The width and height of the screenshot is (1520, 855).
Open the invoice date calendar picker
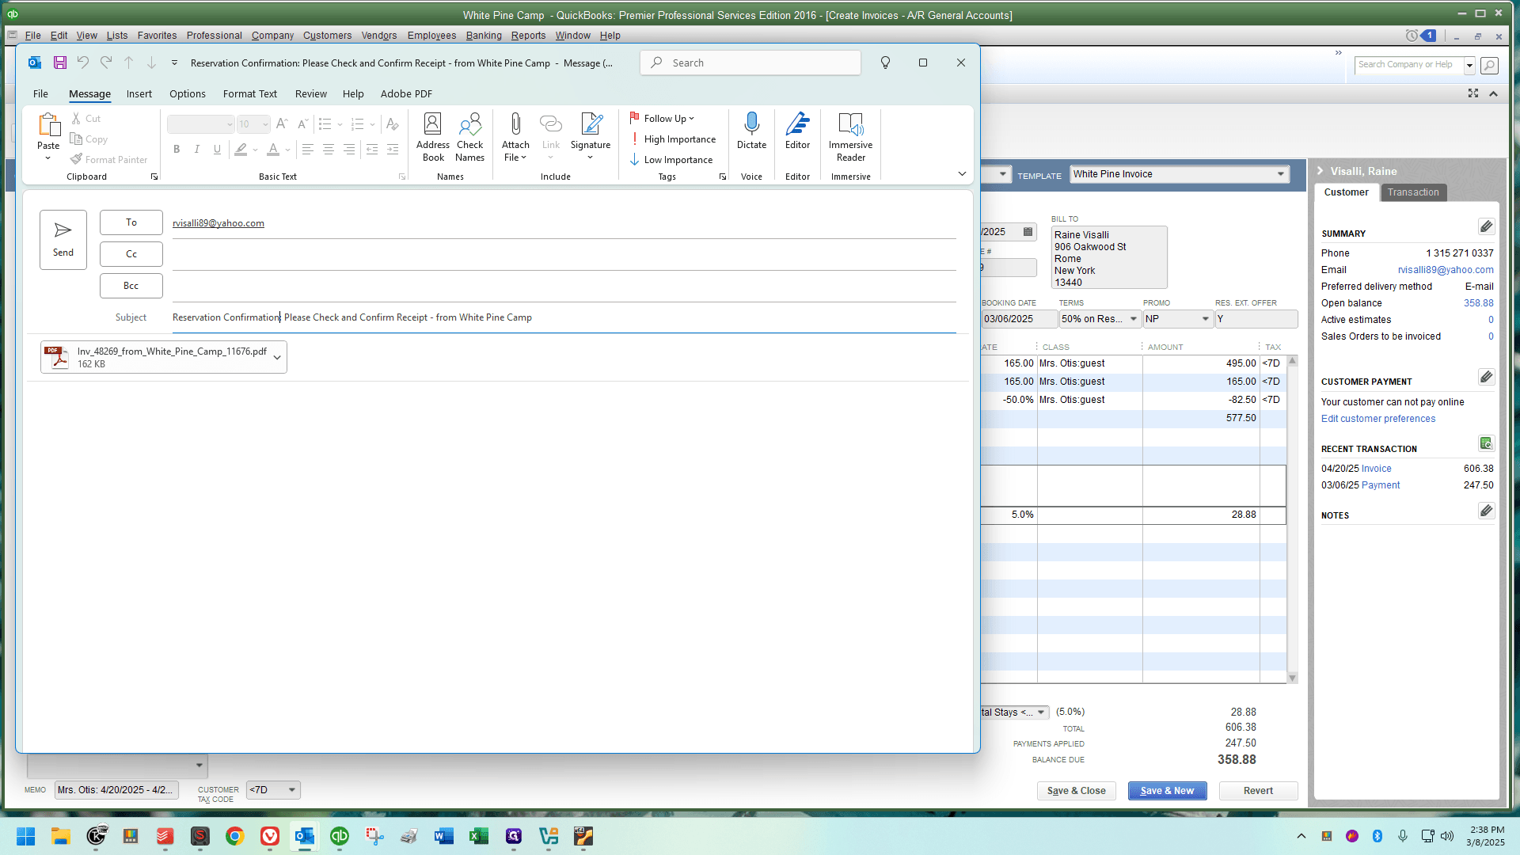(1028, 232)
